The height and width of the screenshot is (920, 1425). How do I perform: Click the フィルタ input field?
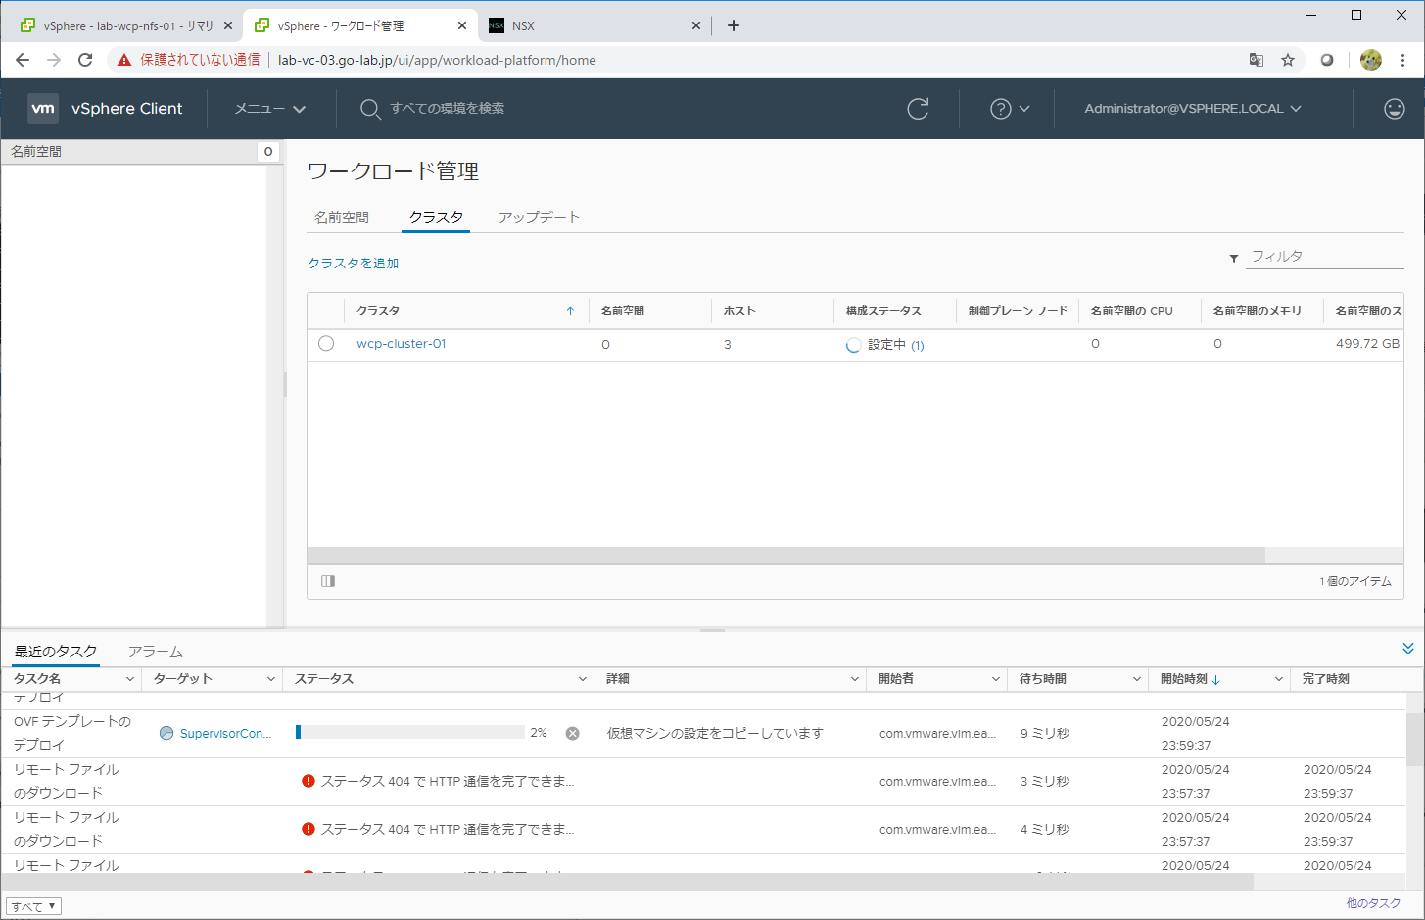point(1325,257)
